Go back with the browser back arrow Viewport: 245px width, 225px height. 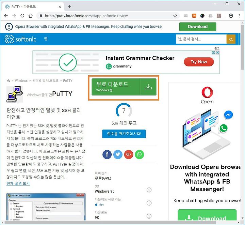click(6, 16)
